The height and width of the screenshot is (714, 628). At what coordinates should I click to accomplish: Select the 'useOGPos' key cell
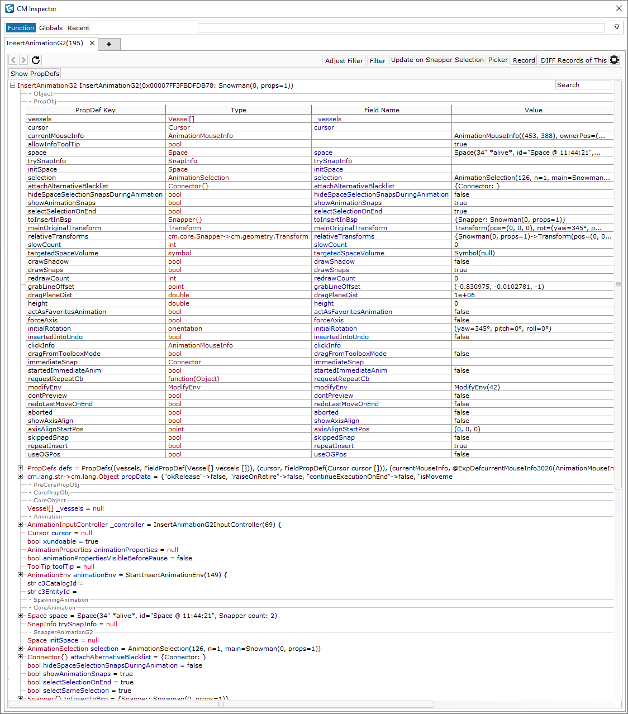pyautogui.click(x=96, y=454)
